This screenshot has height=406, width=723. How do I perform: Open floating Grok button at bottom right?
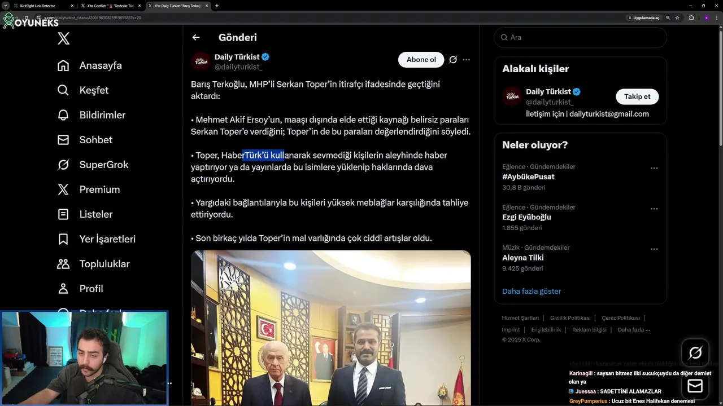[695, 353]
